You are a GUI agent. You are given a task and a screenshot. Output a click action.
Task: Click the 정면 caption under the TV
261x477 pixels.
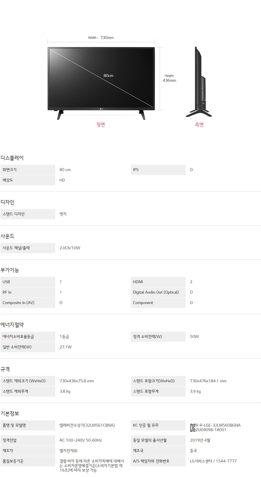101,125
